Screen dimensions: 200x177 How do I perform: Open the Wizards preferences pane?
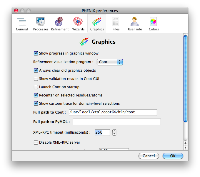click(x=78, y=24)
